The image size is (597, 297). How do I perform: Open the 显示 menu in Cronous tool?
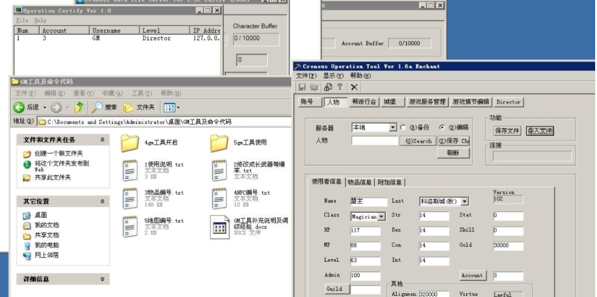tap(333, 76)
